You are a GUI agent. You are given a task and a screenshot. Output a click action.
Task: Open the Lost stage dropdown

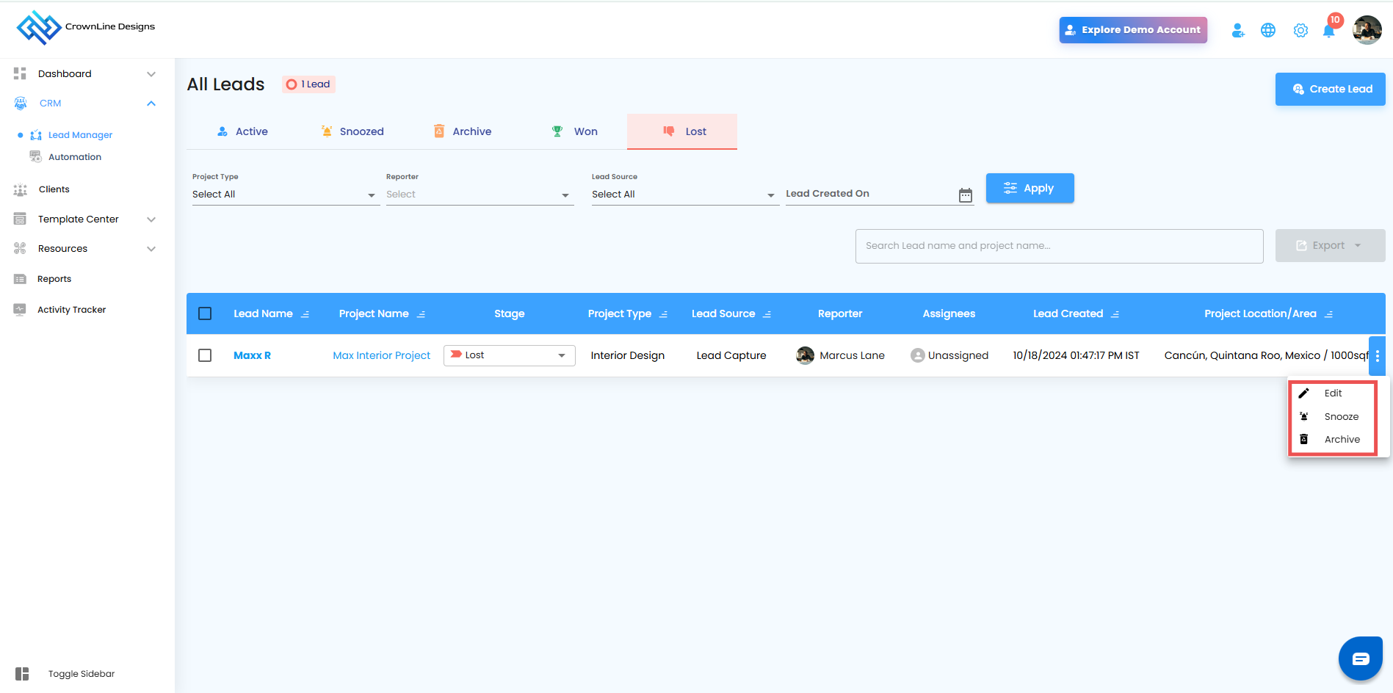tap(510, 355)
